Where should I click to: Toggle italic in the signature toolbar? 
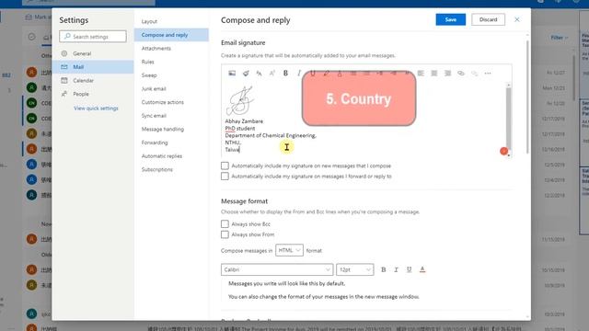(x=299, y=74)
